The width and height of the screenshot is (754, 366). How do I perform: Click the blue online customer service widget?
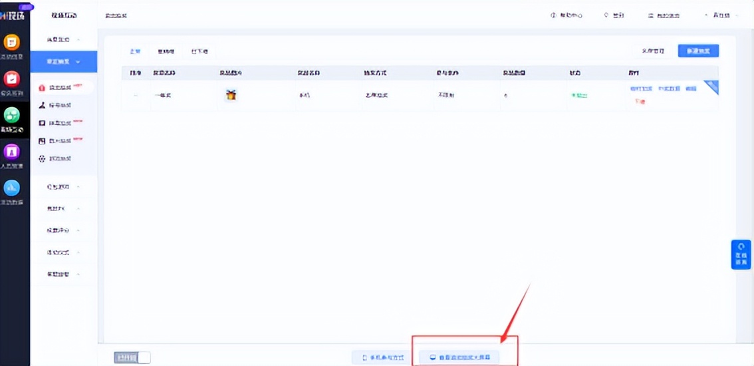pos(741,254)
